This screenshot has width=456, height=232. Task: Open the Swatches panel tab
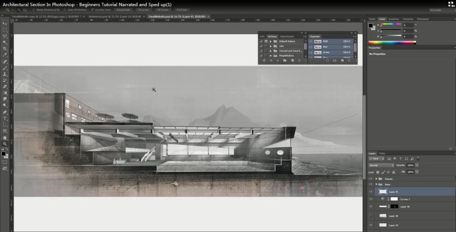point(394,19)
